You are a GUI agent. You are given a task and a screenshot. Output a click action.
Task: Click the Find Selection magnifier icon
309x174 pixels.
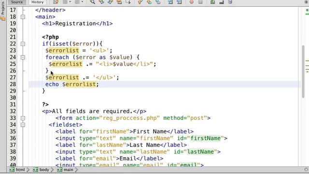click(92, 2)
